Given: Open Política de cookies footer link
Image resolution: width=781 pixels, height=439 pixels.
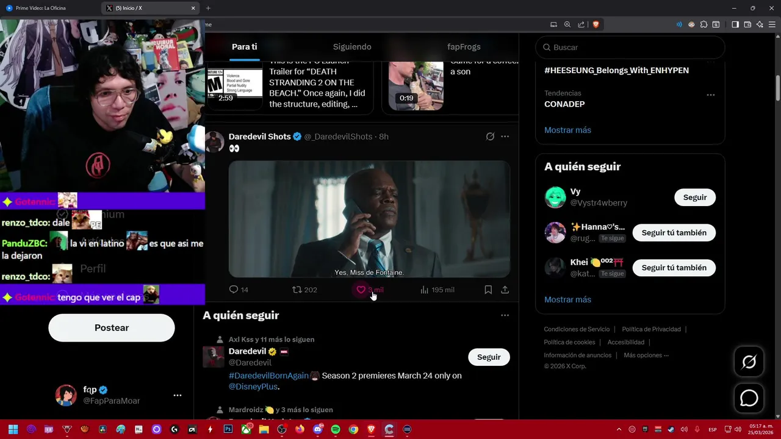Looking at the screenshot, I should [x=569, y=342].
